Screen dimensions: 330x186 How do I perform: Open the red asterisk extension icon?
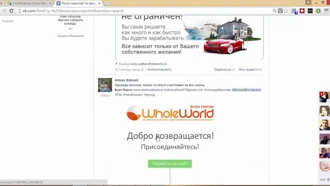pos(302,11)
